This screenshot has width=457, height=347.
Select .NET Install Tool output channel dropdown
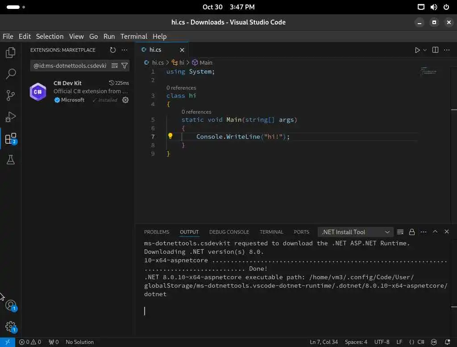tap(355, 232)
